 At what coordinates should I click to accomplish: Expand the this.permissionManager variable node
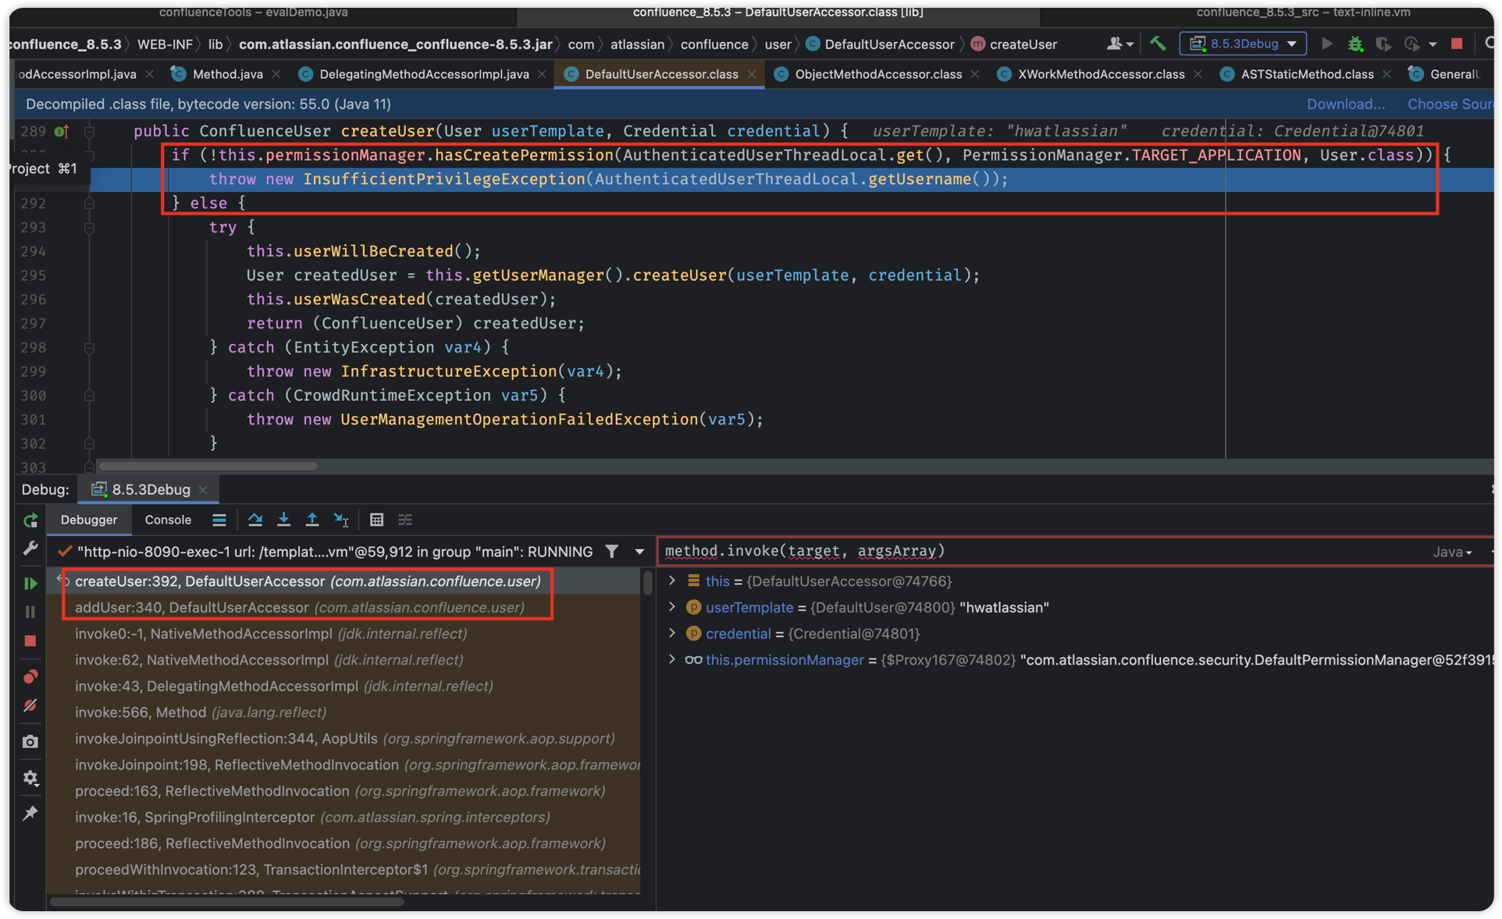pos(671,660)
